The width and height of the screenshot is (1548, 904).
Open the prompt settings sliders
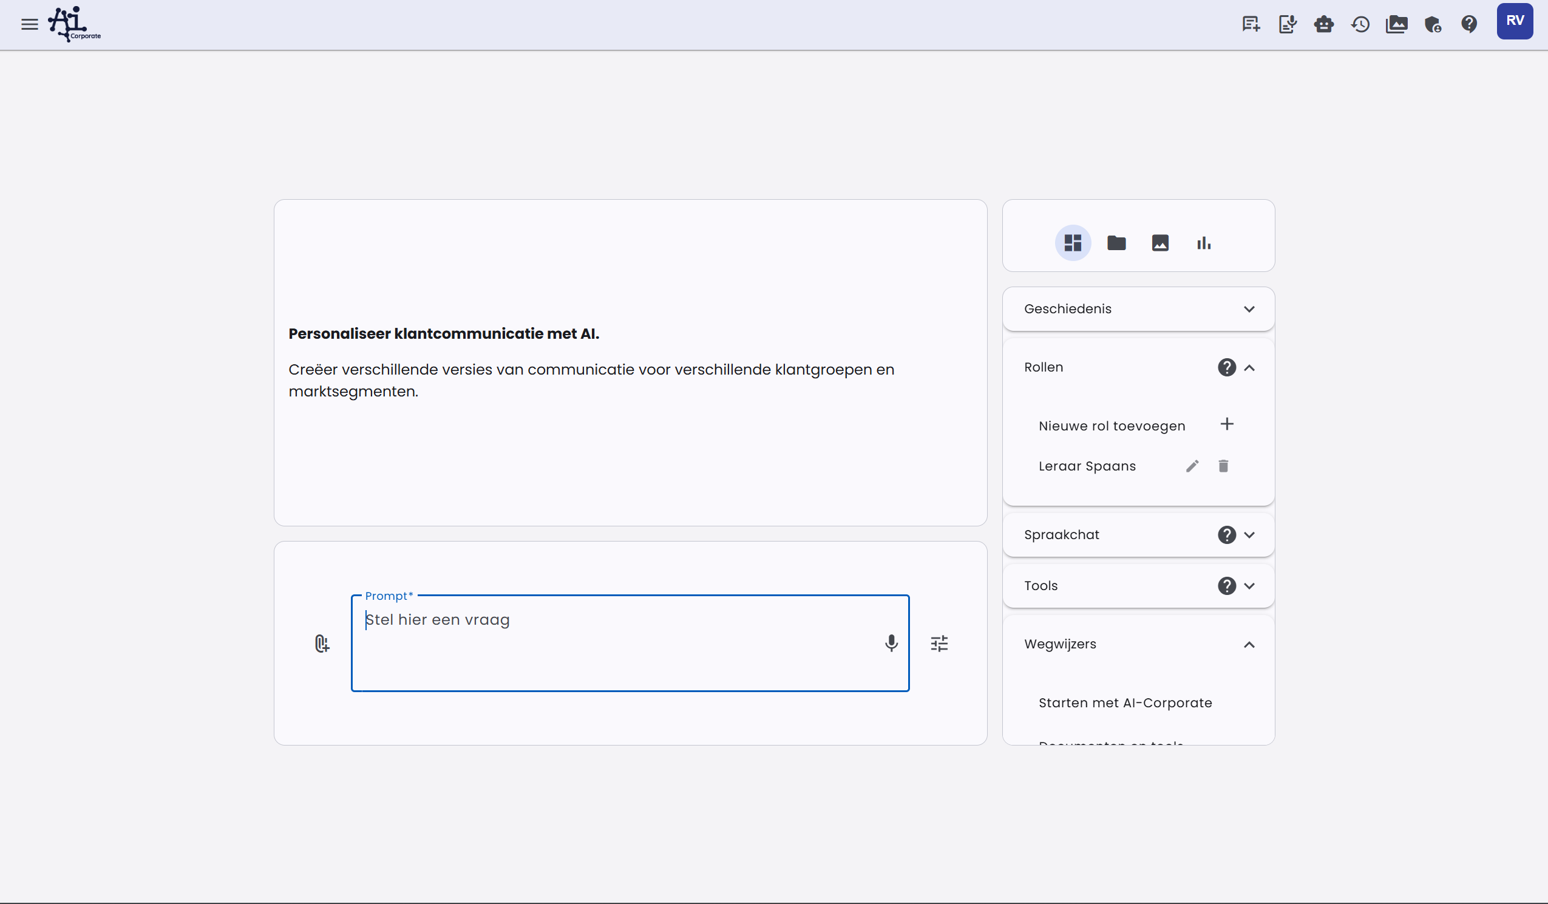coord(939,643)
